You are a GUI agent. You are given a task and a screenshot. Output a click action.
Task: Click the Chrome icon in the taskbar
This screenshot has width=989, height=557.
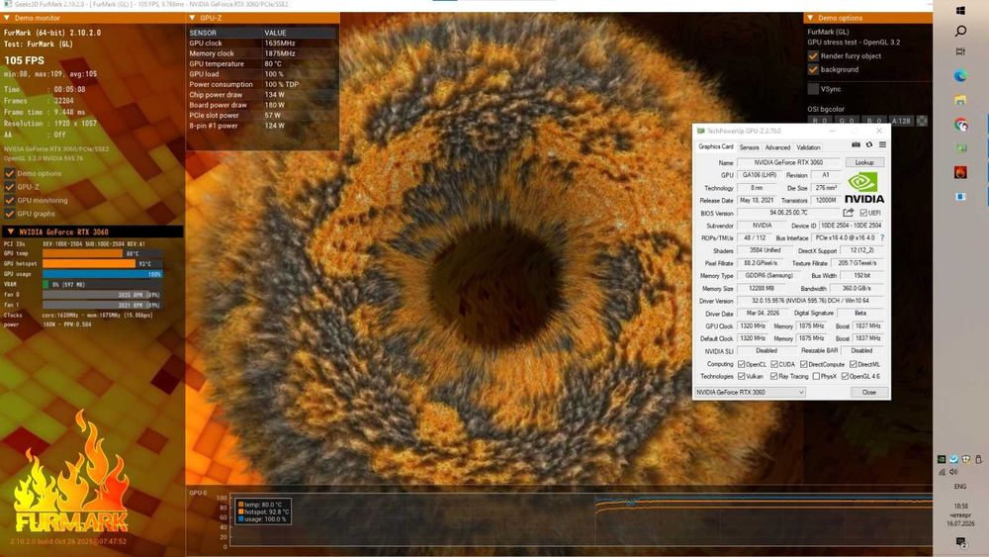point(960,125)
